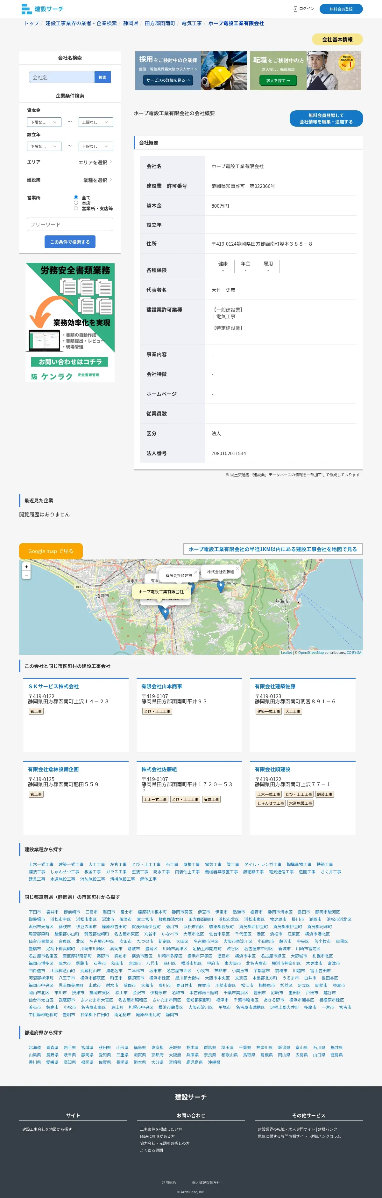Screen dimensions: 382x1198
Task: Click the 無料会員登録 header button
Action: click(x=341, y=9)
